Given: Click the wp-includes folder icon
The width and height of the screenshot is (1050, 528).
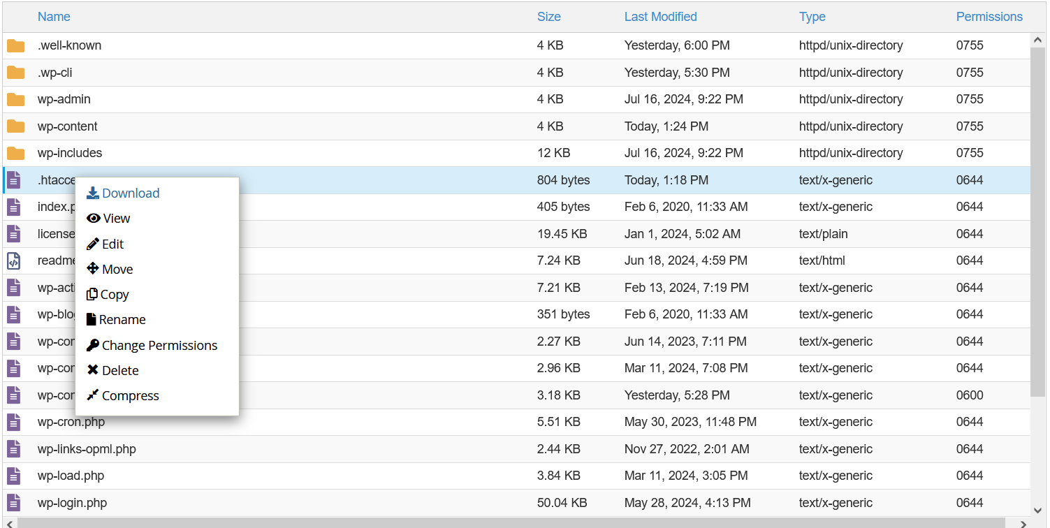Looking at the screenshot, I should coord(15,154).
